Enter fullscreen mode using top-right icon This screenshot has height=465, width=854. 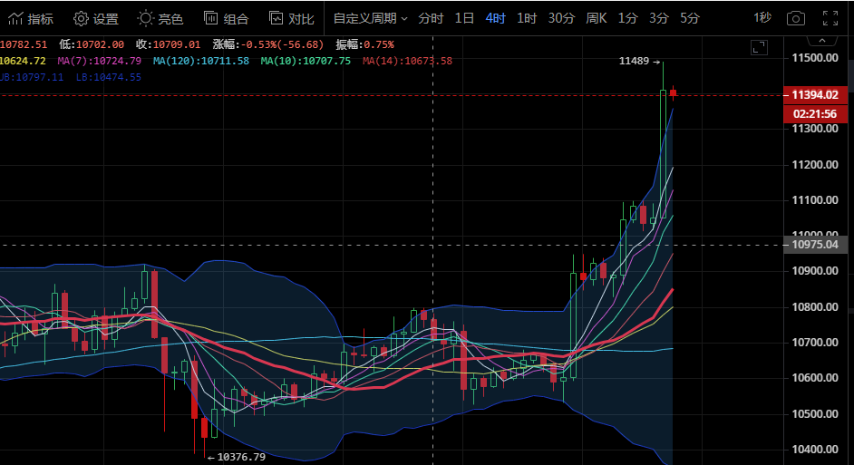tap(829, 18)
